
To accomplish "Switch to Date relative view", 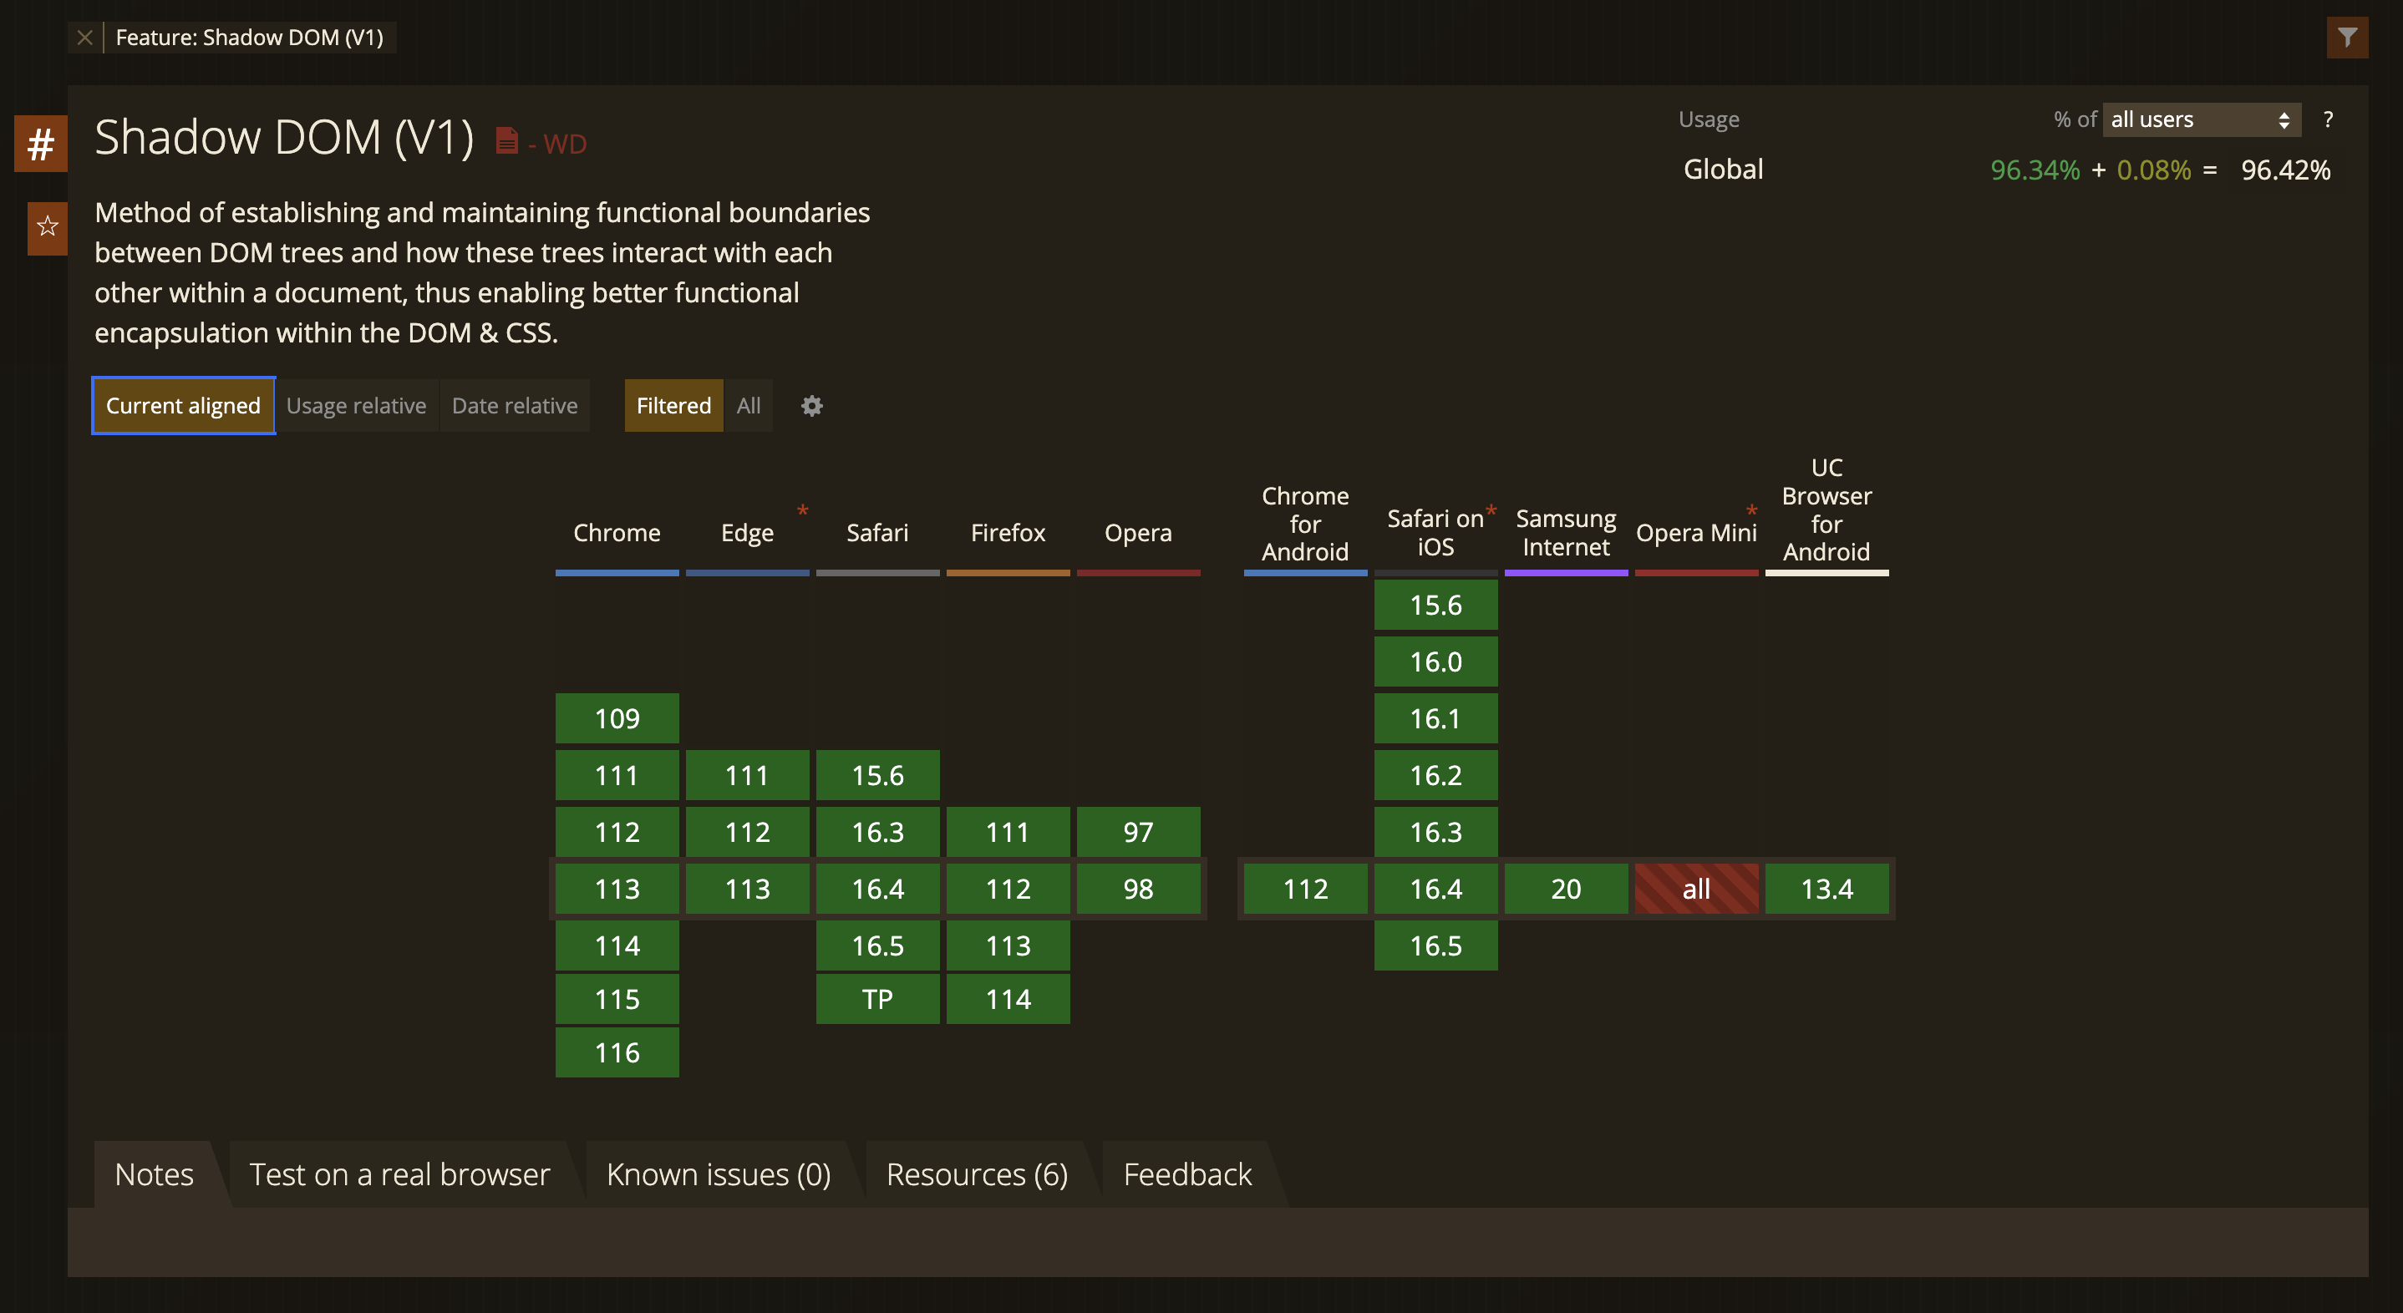I will coord(514,406).
